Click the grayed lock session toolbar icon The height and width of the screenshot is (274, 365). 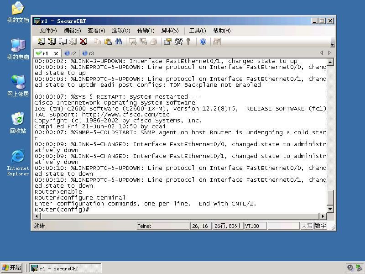pos(217,42)
